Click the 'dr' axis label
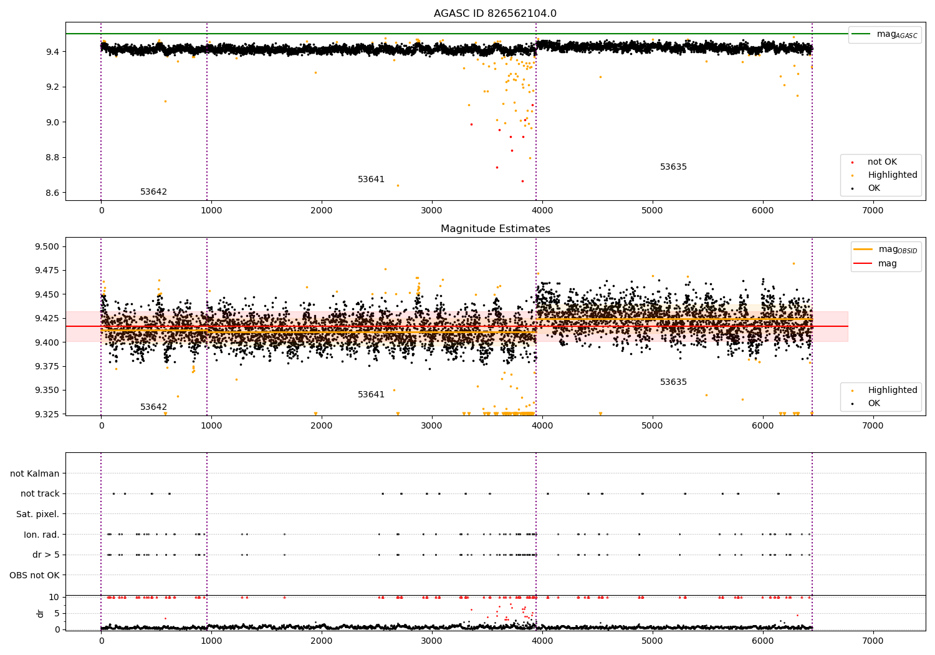 click(x=41, y=613)
